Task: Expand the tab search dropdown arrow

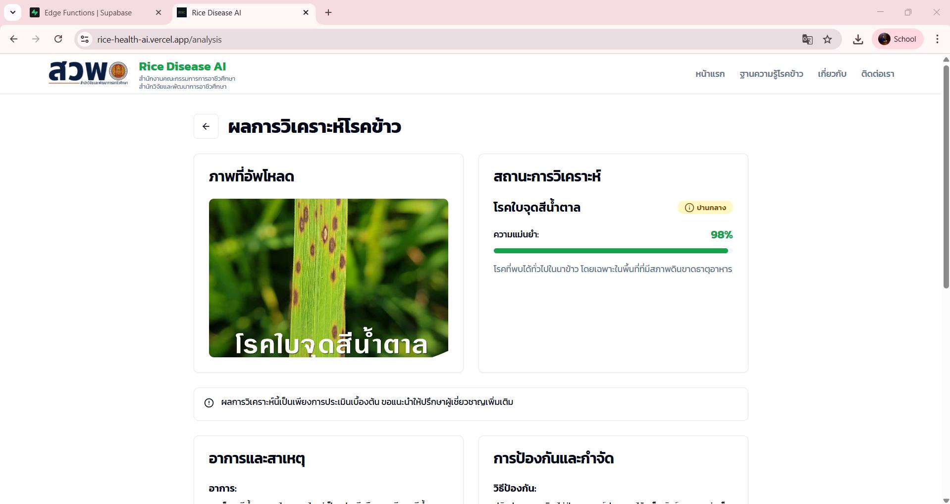Action: coord(13,12)
